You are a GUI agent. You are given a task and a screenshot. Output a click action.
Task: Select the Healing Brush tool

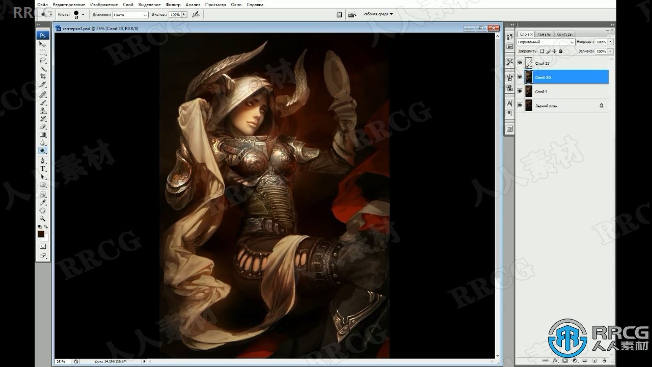43,94
